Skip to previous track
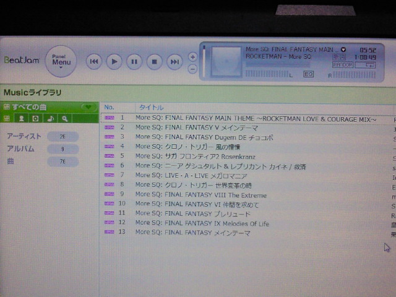Image resolution: width=396 pixels, height=297 pixels. coord(94,62)
